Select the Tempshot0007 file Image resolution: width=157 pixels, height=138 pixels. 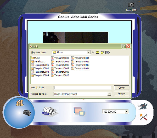point(60,65)
